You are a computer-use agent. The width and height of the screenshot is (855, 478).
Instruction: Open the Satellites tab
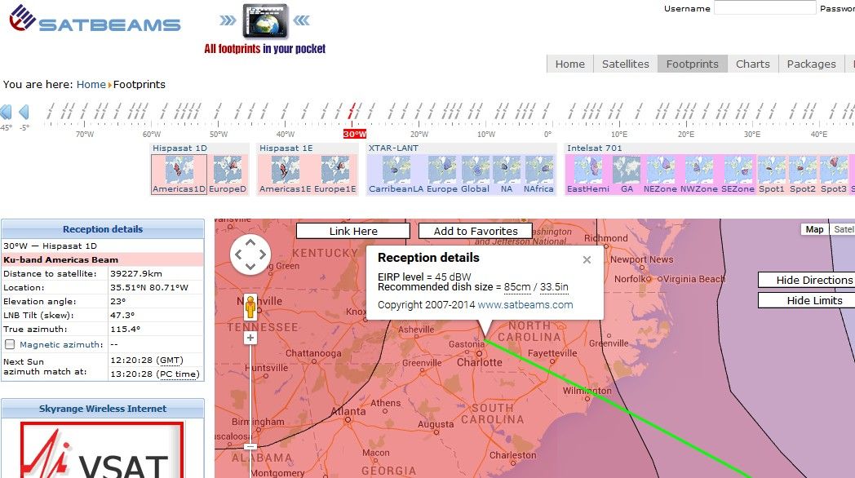(x=626, y=64)
